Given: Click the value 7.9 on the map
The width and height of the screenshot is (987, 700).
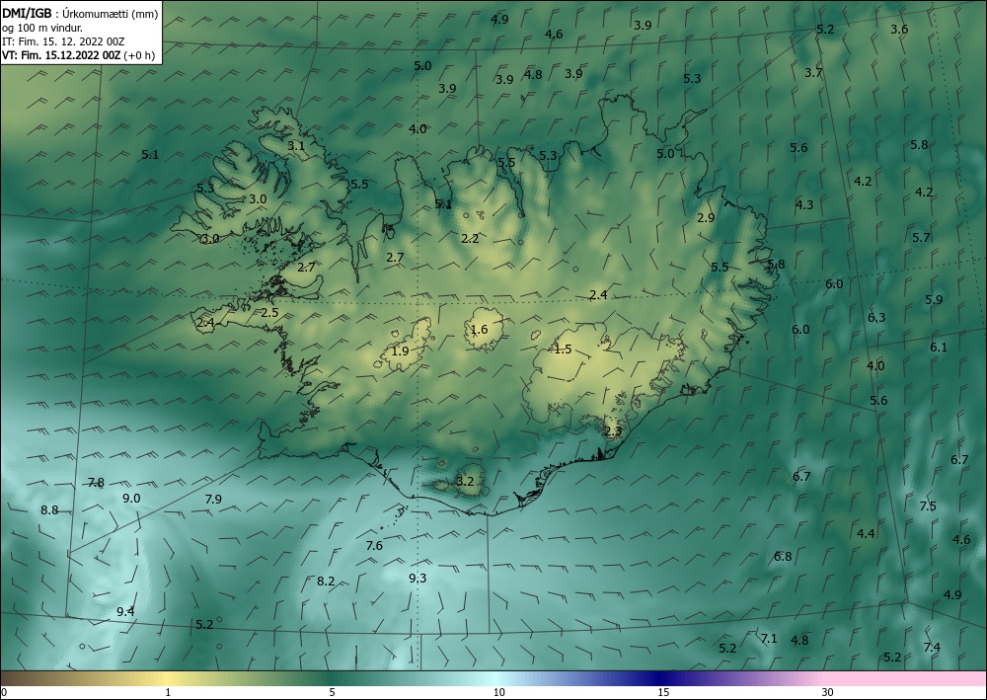Looking at the screenshot, I should 213,499.
